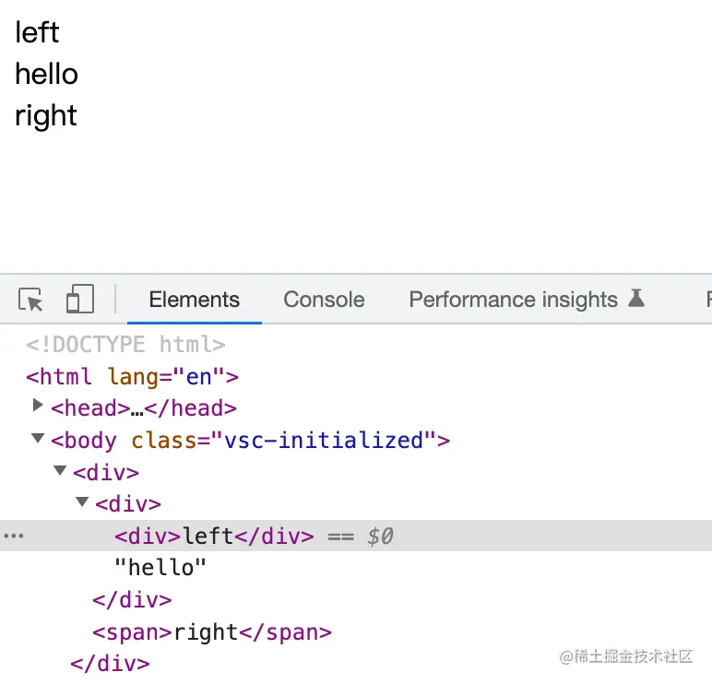Collapse the outer div node under body
Viewport: 712px width, 684px height.
pyautogui.click(x=60, y=470)
